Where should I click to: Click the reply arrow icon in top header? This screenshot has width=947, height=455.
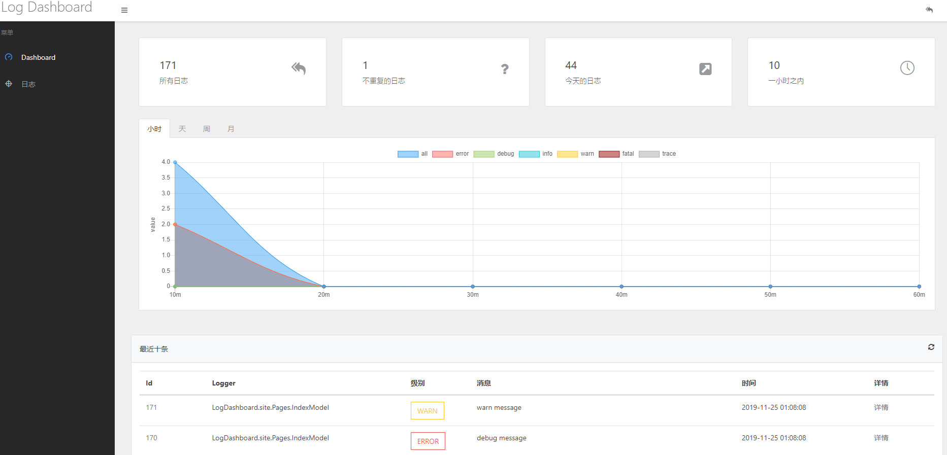pos(929,10)
